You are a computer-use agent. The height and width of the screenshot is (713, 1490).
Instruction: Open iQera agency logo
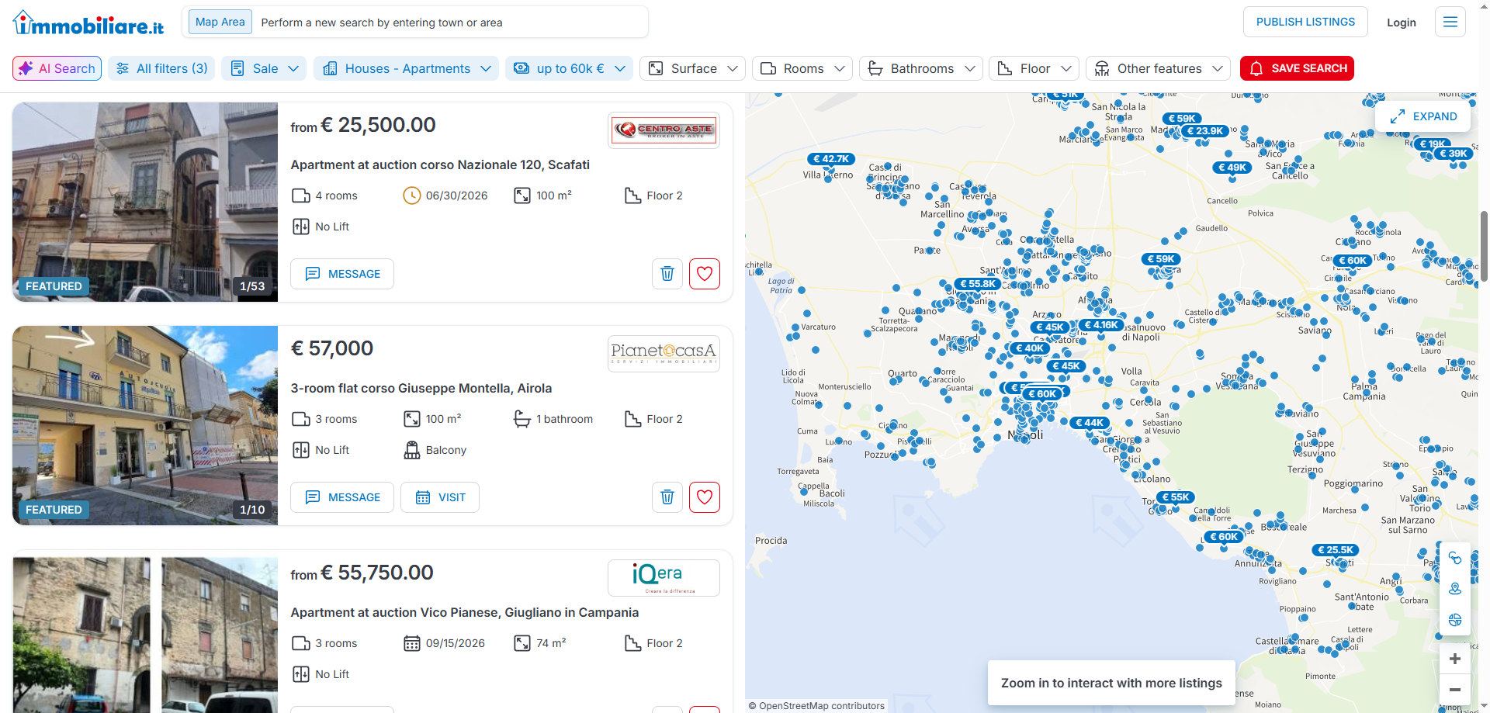coord(664,577)
